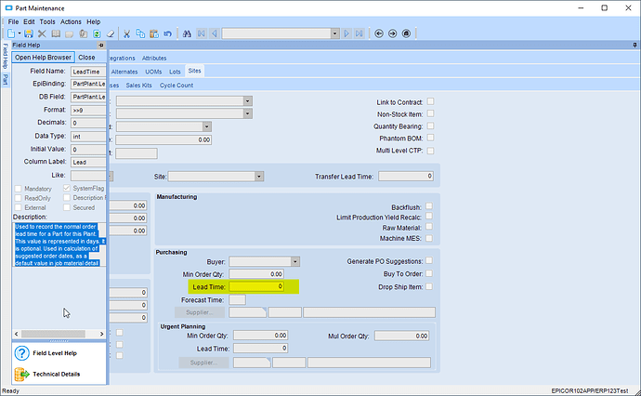Click the Paste clipboard icon
Viewport: 641px width, 396px height.
click(x=154, y=33)
